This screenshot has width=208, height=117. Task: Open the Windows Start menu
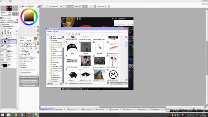pyautogui.click(x=3, y=115)
